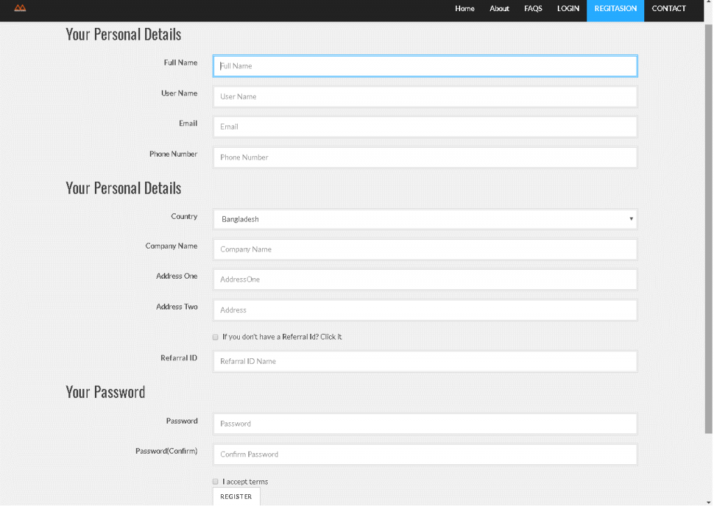The image size is (714, 506).
Task: Click the Address Two text box
Action: 425,310
